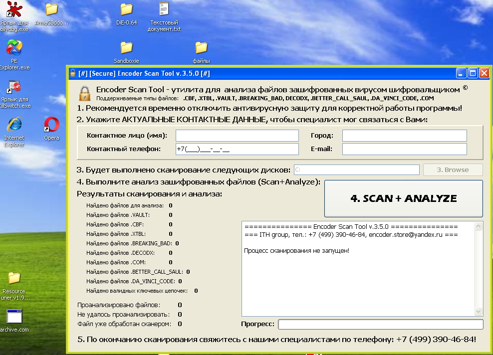Click 'Найдено файлов .BETTER_CALL_SAUL:' label
493x355 pixels.
point(135,271)
